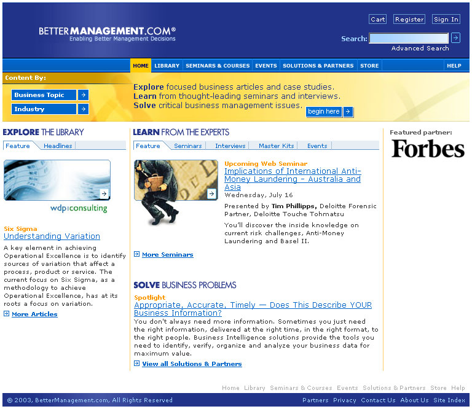Click into the Search input field
The height and width of the screenshot is (409, 472).
pos(409,38)
